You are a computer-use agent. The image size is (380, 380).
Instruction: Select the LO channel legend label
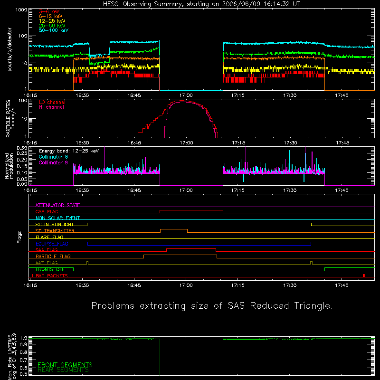(52, 102)
